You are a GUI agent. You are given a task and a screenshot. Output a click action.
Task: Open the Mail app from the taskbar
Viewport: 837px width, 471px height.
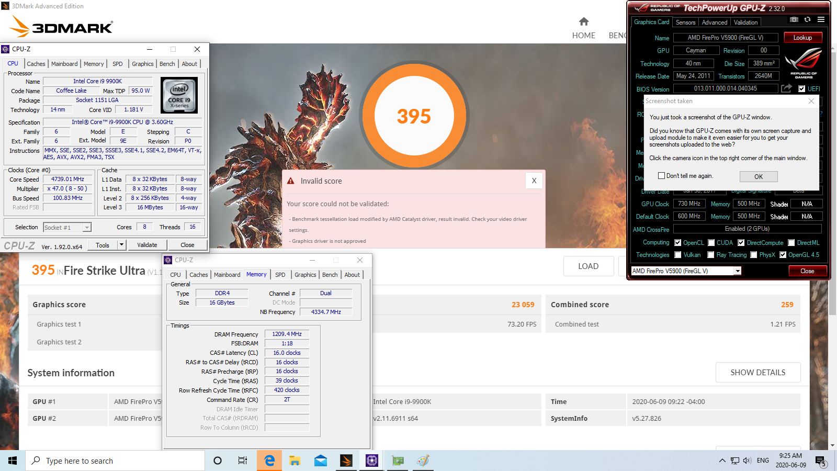321,461
